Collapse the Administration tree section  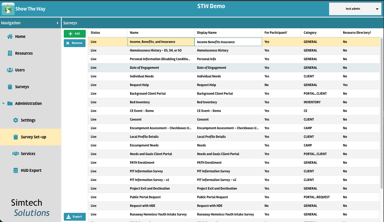(x=3, y=104)
